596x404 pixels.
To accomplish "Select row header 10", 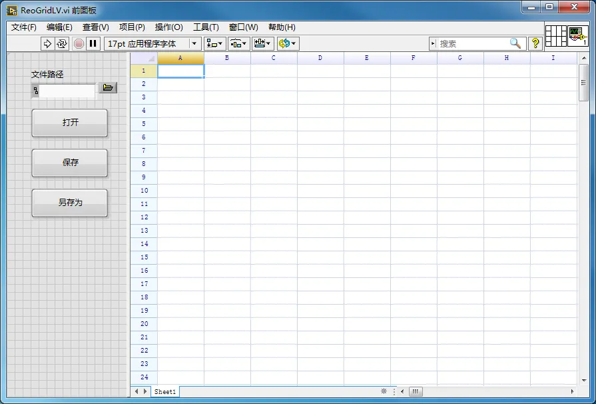I will [x=144, y=191].
